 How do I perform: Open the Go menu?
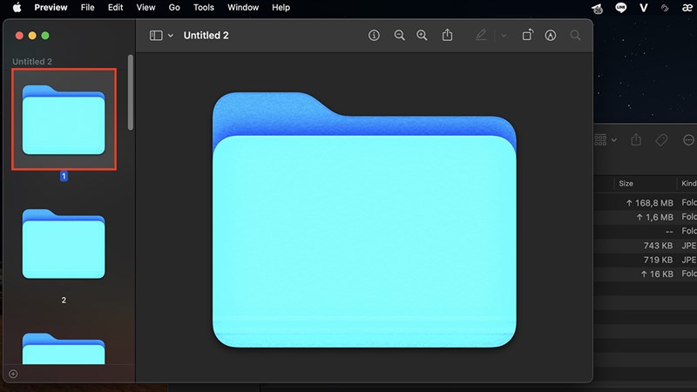(x=174, y=8)
